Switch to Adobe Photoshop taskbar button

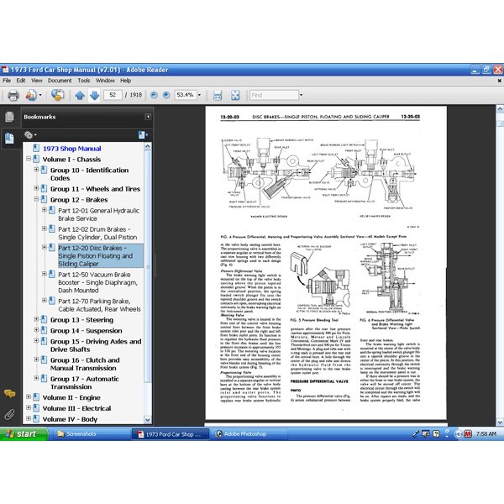click(x=248, y=434)
